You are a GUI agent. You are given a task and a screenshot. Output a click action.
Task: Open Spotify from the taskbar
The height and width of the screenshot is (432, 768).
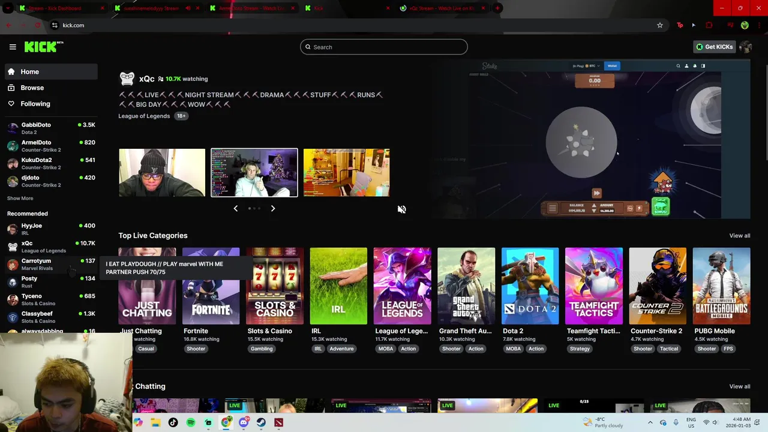tap(191, 422)
